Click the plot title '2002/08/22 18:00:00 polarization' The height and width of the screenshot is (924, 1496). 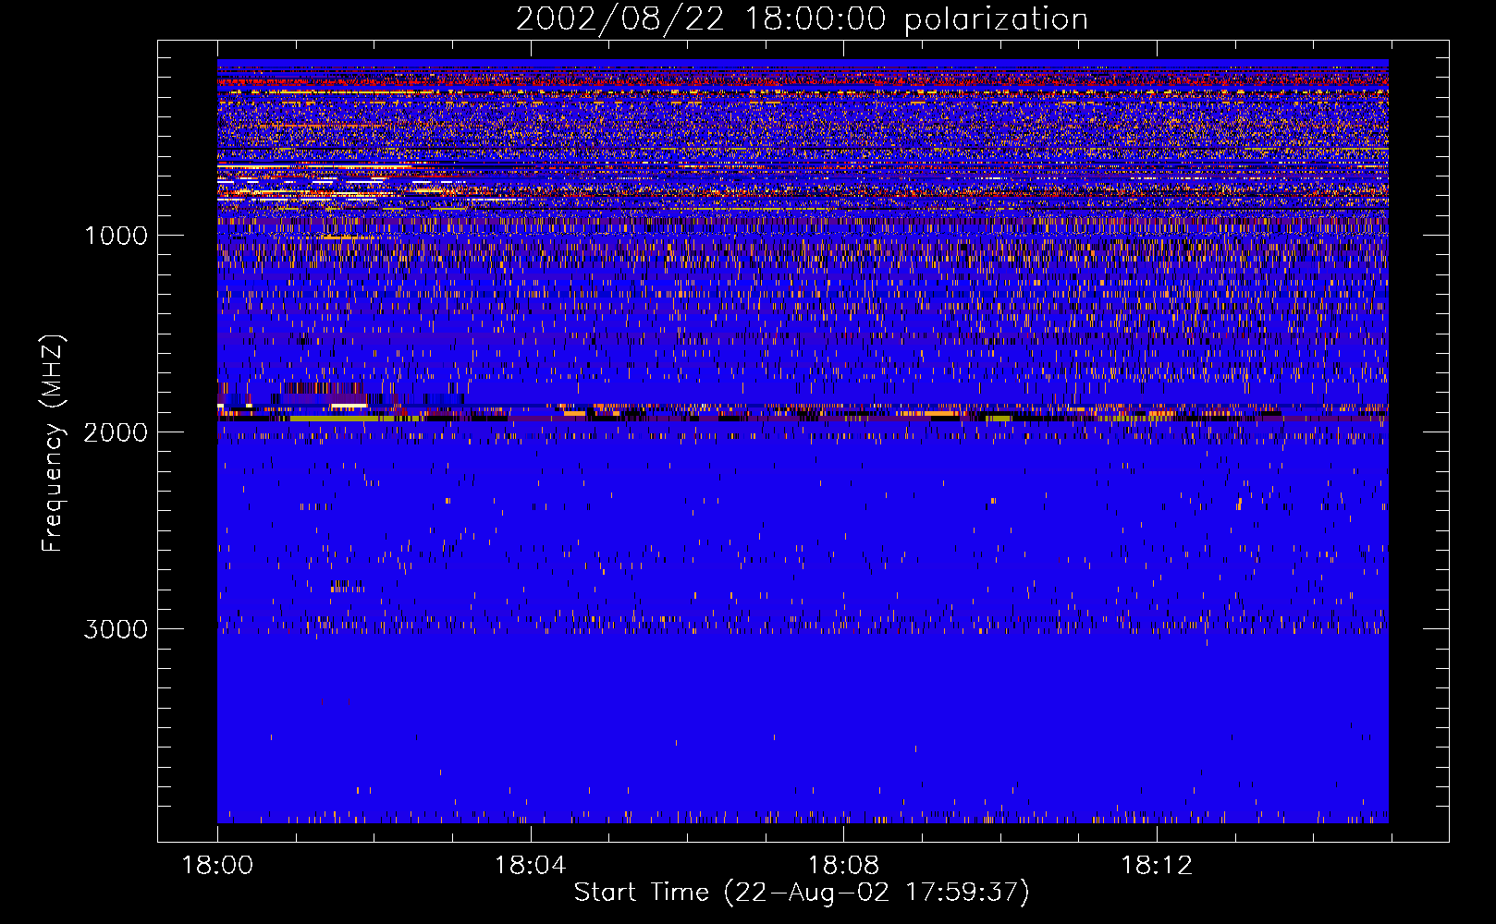coord(802,18)
